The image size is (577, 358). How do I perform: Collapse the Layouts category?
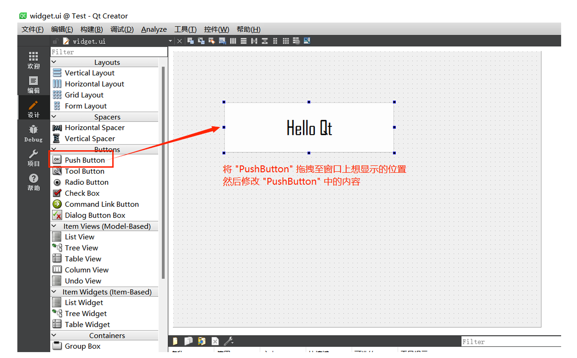(x=54, y=62)
